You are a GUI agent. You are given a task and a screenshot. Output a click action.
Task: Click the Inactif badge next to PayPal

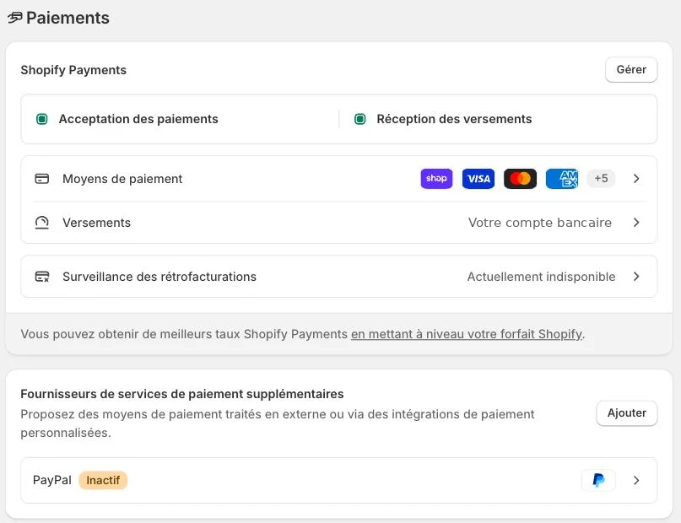(x=103, y=480)
